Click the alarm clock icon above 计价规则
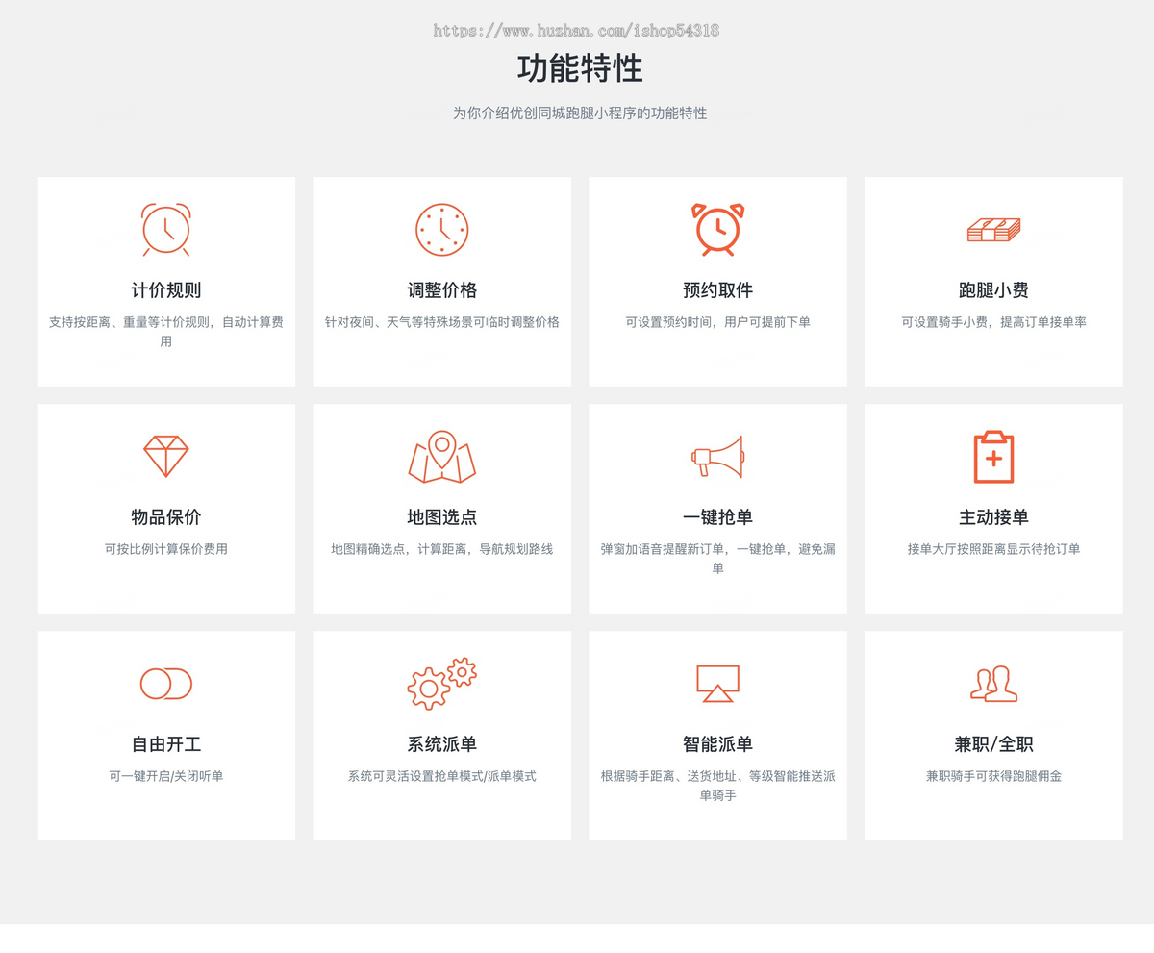 coord(166,230)
